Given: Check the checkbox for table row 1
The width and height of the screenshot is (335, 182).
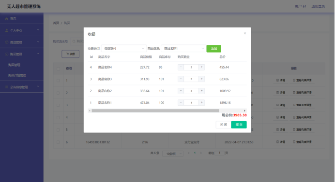Looking at the screenshot, I should click(x=58, y=81).
